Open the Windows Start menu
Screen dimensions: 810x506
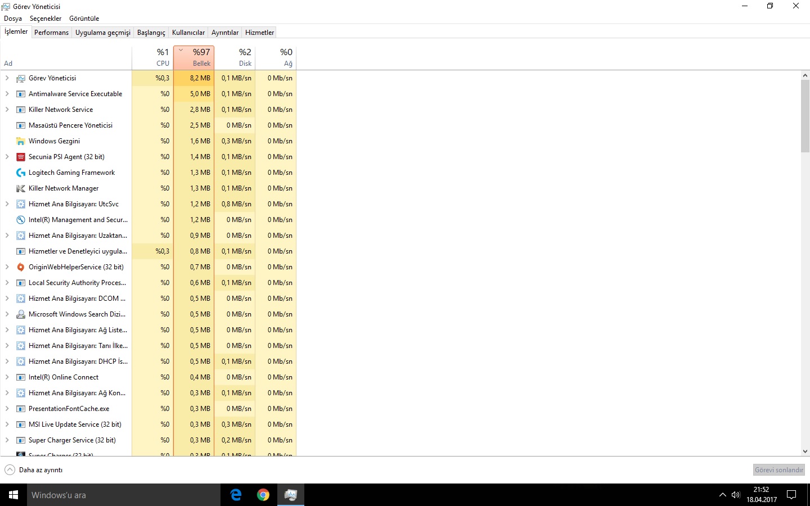pyautogui.click(x=13, y=495)
